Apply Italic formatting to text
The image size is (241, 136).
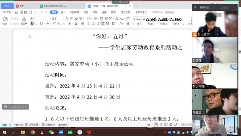(37, 23)
